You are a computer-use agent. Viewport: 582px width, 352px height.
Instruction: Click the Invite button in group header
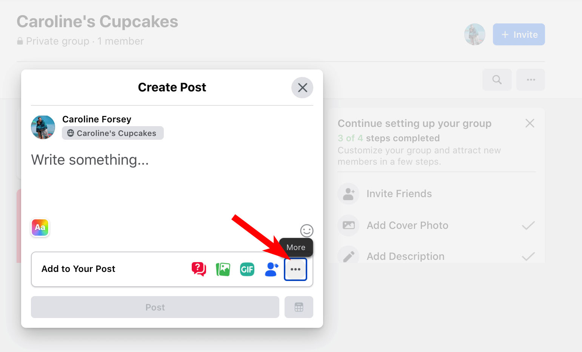(x=519, y=34)
